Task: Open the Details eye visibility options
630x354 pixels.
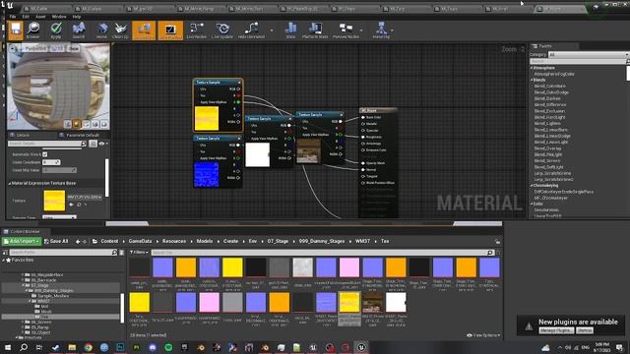Action: [x=102, y=144]
